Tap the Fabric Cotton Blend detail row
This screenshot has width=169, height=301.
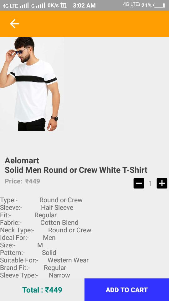click(39, 223)
